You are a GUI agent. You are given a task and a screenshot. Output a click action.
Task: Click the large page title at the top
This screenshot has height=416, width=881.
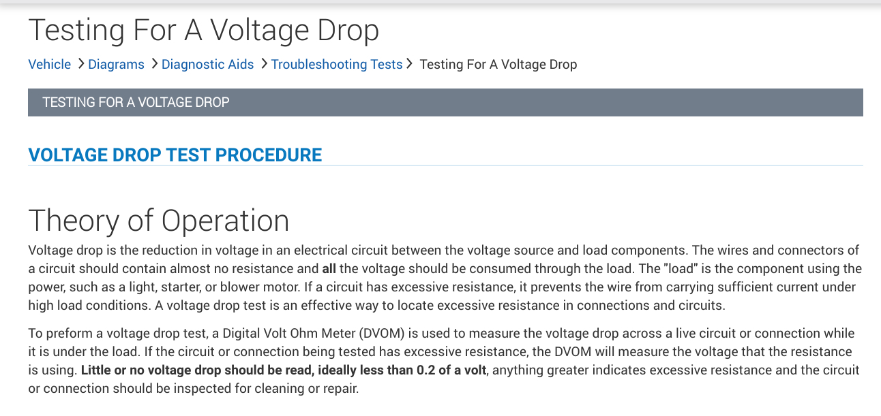pyautogui.click(x=203, y=30)
